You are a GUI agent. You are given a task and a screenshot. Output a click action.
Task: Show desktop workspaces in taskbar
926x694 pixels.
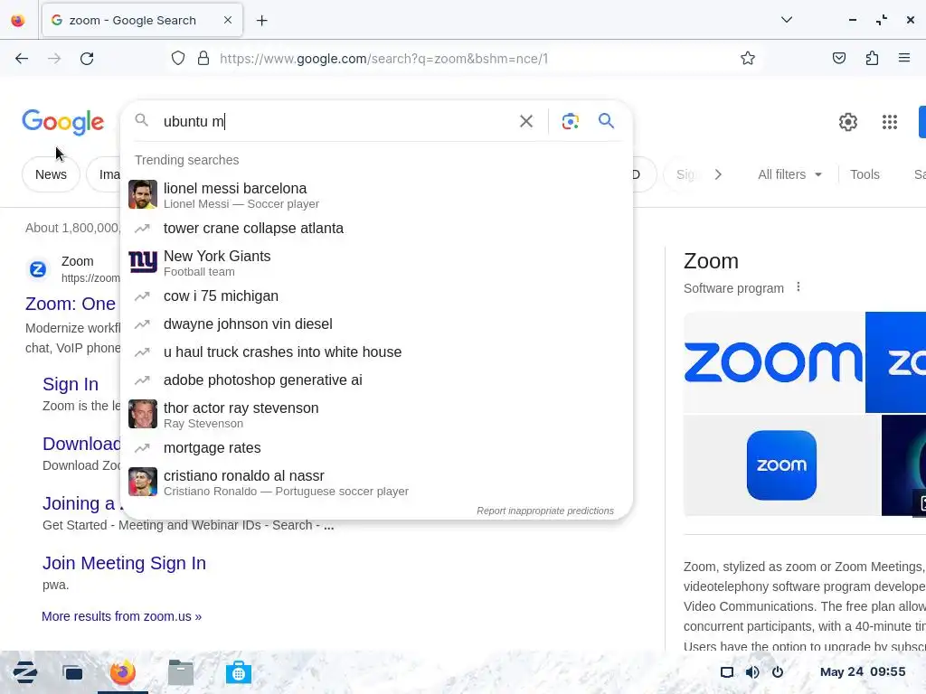72,672
